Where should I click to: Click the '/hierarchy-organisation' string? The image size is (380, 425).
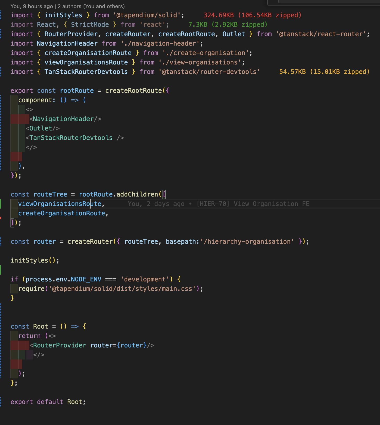click(247, 242)
